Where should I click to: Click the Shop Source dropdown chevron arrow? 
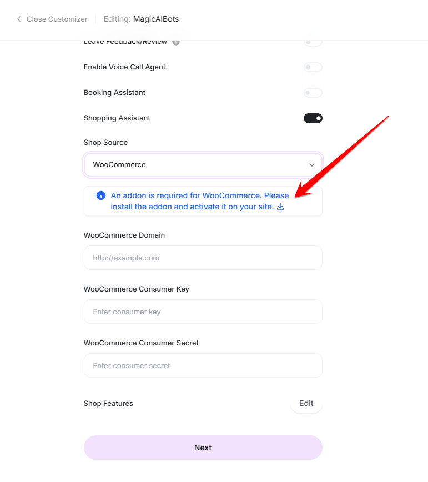pyautogui.click(x=311, y=165)
